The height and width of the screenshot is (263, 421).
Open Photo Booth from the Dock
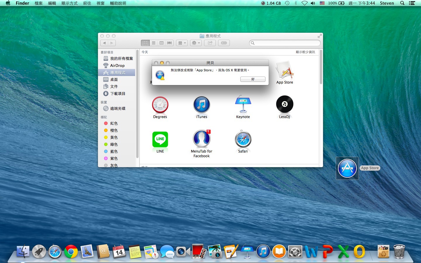(x=199, y=251)
